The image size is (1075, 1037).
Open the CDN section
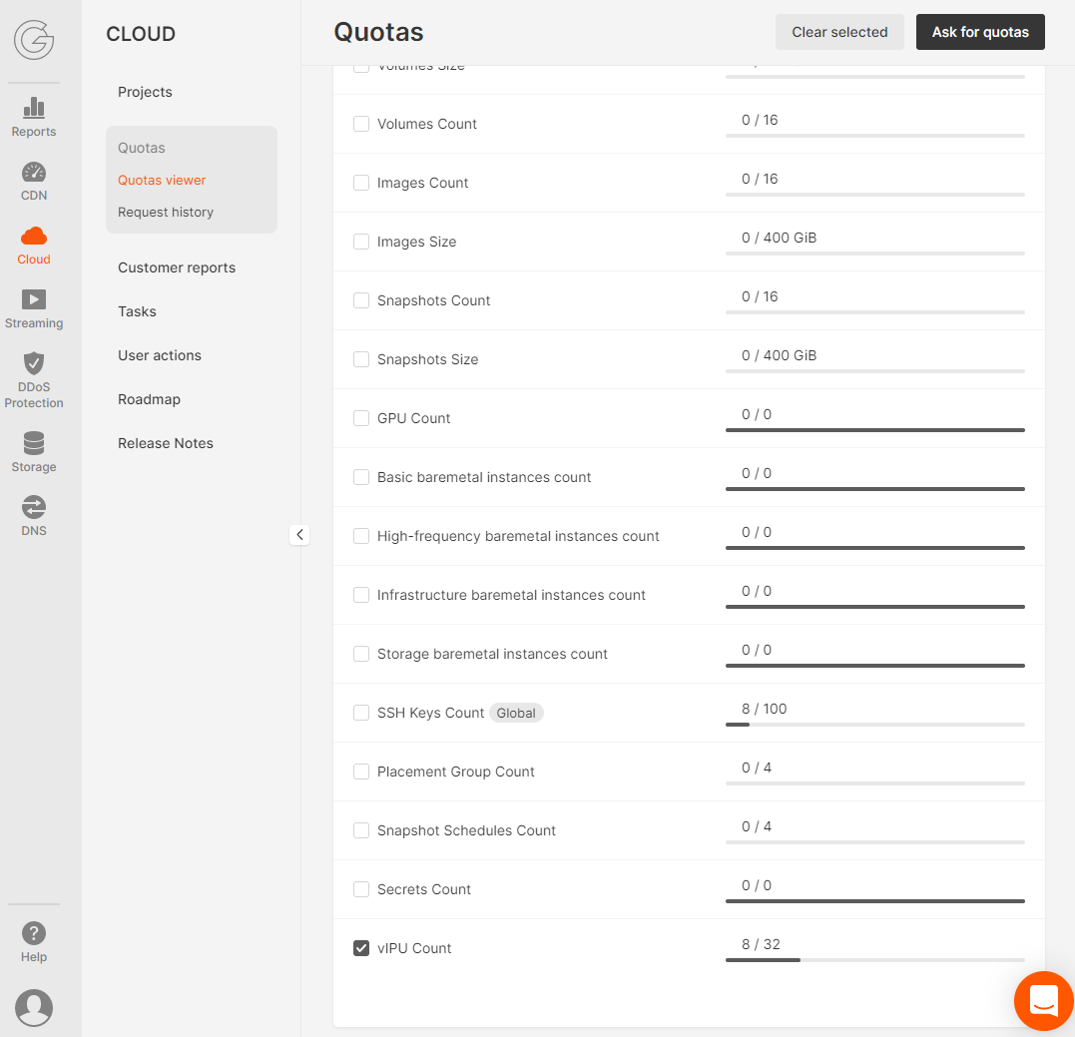[33, 180]
